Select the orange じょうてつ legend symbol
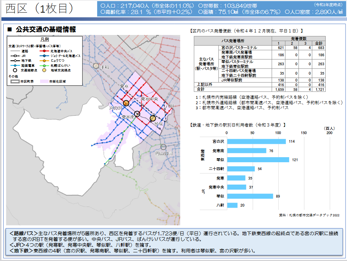The width and height of the screenshot is (347, 261). (x=44, y=60)
